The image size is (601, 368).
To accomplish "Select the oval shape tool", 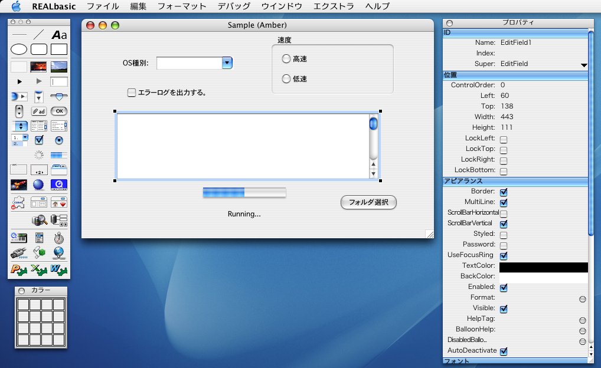I will pyautogui.click(x=19, y=50).
